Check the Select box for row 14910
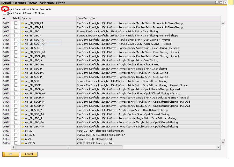The width and height of the screenshot is (234, 167). tap(16, 44)
